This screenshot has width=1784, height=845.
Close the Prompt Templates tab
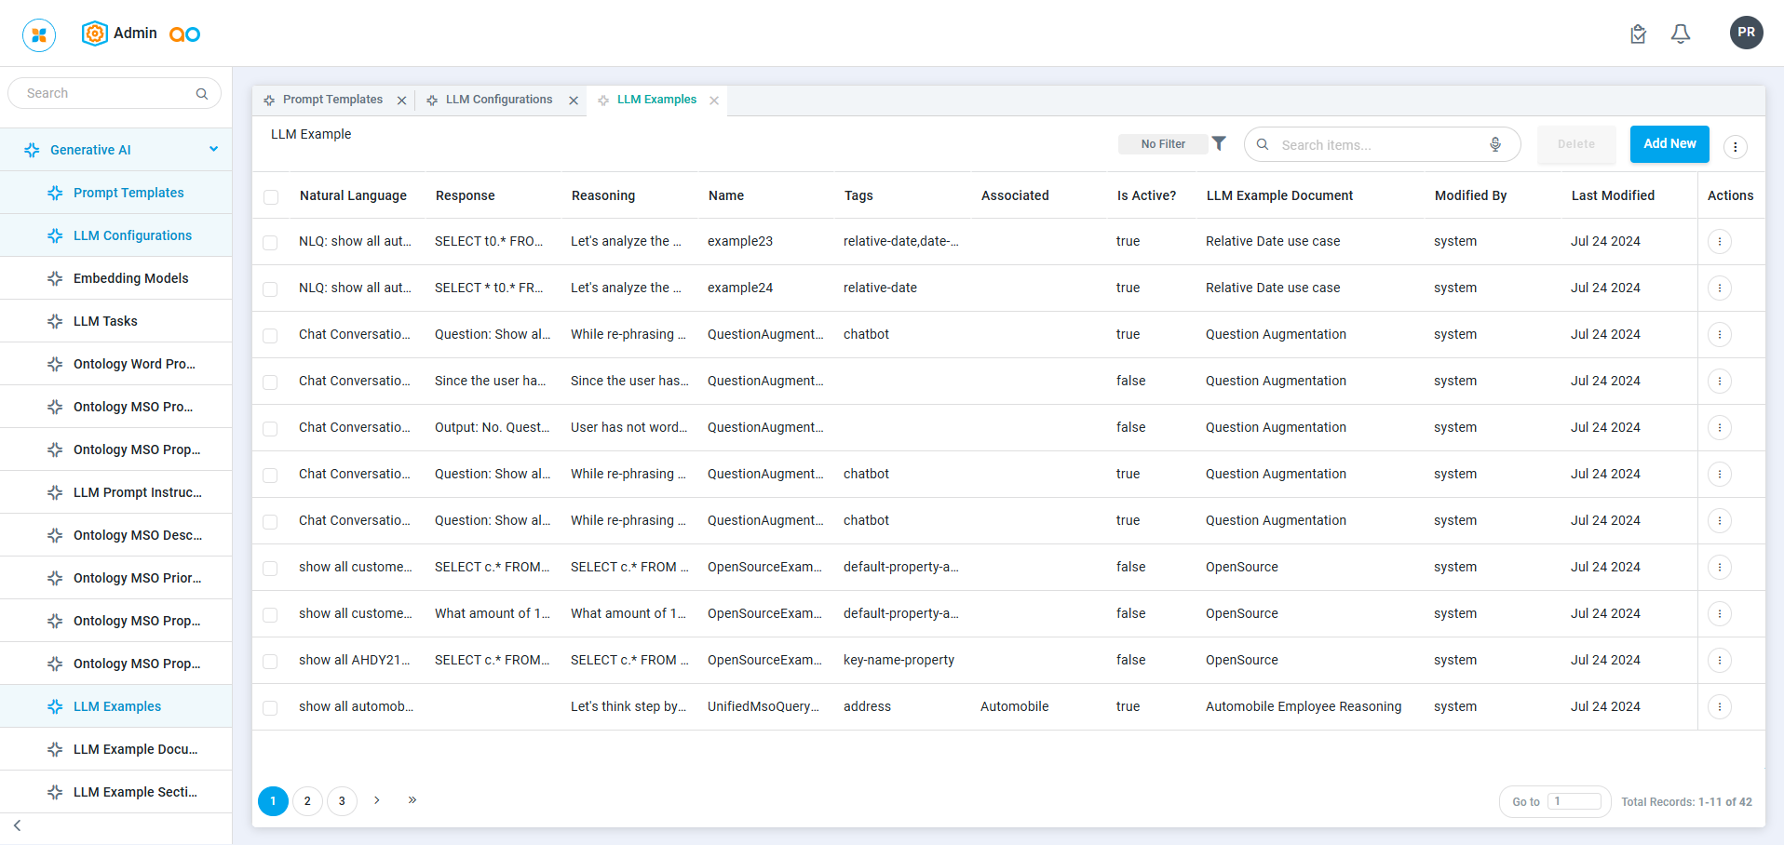click(402, 101)
